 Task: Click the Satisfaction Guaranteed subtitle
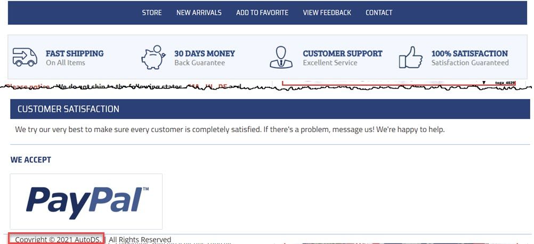[x=470, y=63]
